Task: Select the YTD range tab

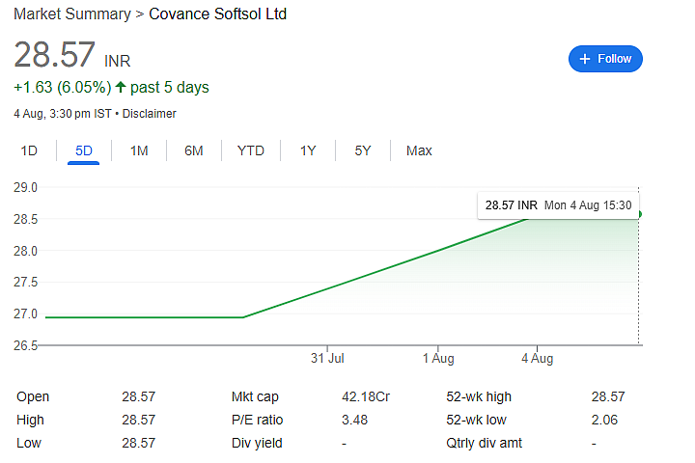Action: [x=250, y=151]
